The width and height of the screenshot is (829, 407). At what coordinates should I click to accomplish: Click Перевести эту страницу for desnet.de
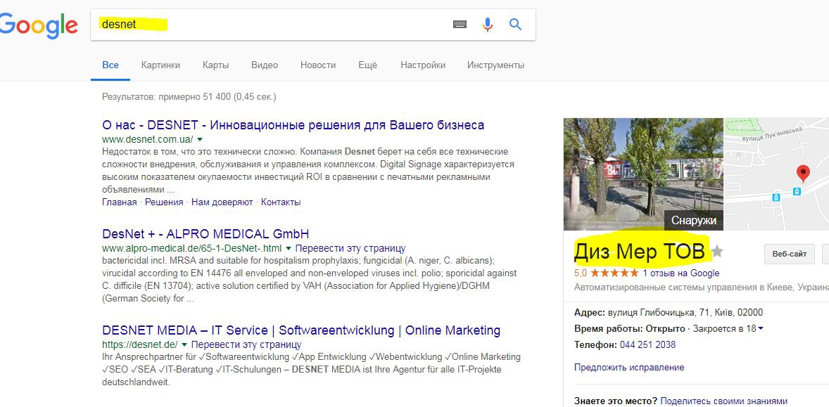246,344
